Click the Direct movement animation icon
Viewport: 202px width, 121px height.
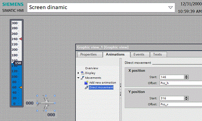click(86, 87)
